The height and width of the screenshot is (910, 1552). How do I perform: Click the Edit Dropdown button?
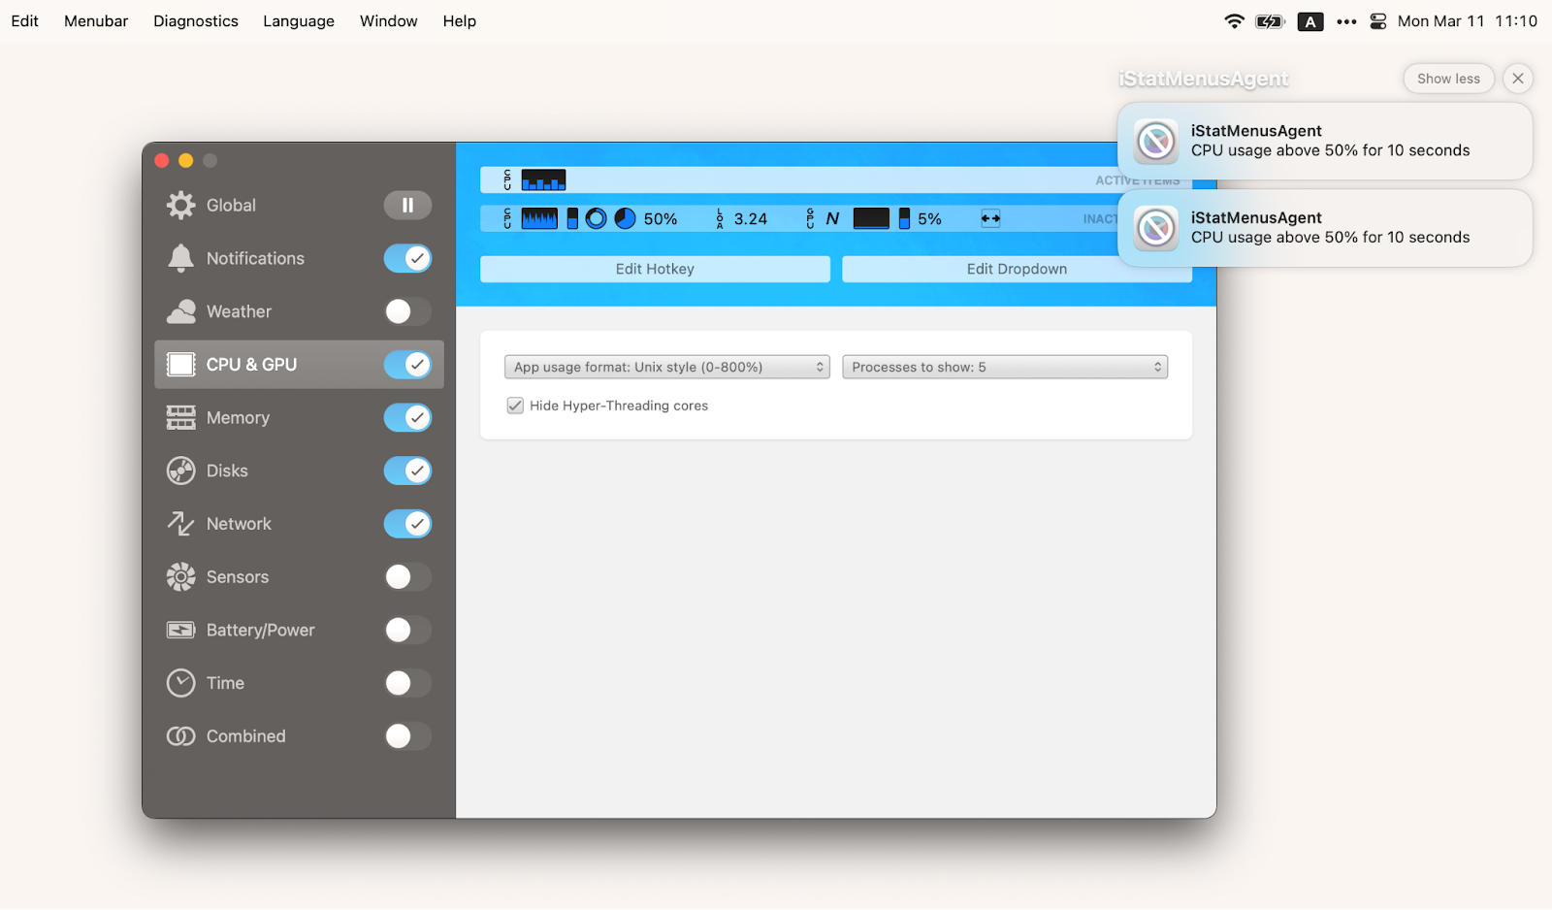click(1017, 269)
